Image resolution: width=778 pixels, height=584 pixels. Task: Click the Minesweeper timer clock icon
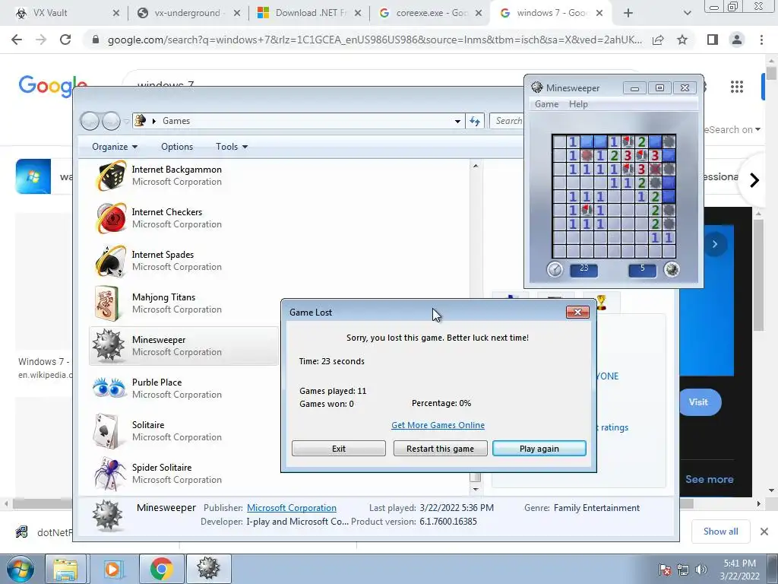click(x=555, y=270)
